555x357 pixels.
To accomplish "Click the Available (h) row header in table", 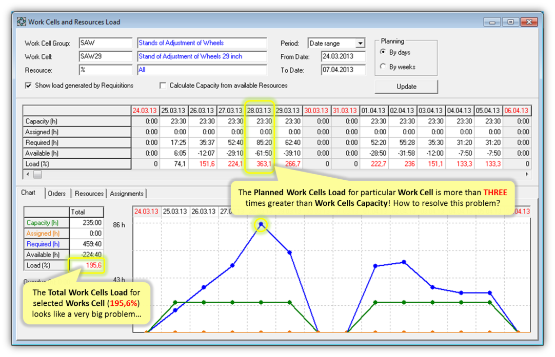I will 77,153.
